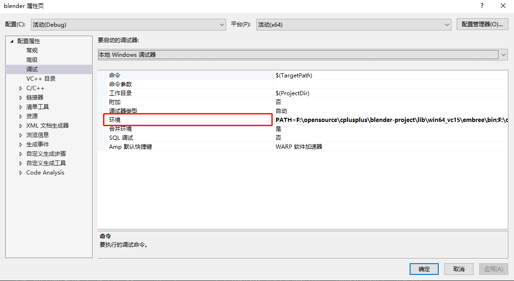The height and width of the screenshot is (281, 514).
Task: Click the 命令参数 property name
Action: point(120,84)
